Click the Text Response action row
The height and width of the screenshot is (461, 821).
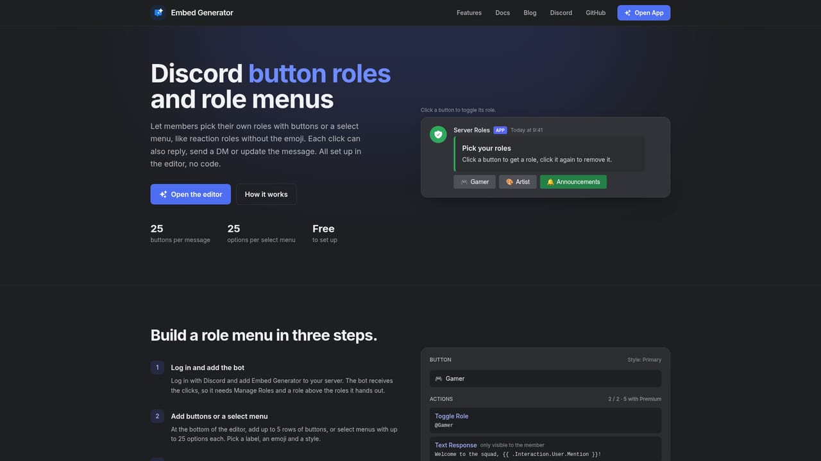click(545, 449)
